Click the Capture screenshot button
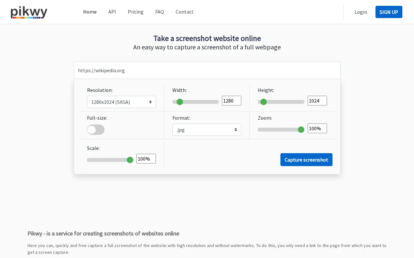The image size is (414, 258). point(306,160)
